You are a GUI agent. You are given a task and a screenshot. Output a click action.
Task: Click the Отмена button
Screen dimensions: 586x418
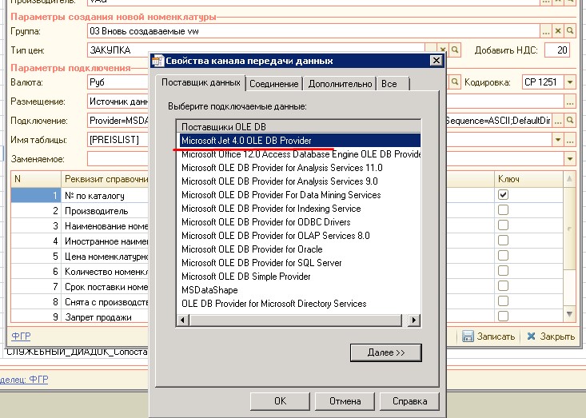tap(345, 401)
